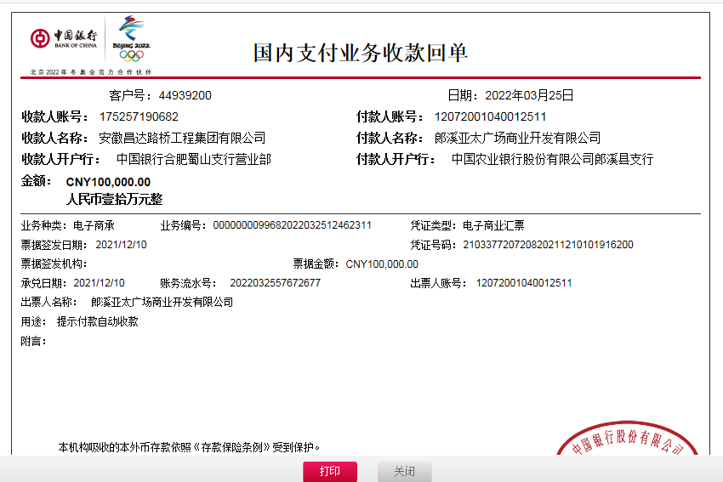
Task: Click the bold amount CNY100,000.00
Action: coord(108,182)
